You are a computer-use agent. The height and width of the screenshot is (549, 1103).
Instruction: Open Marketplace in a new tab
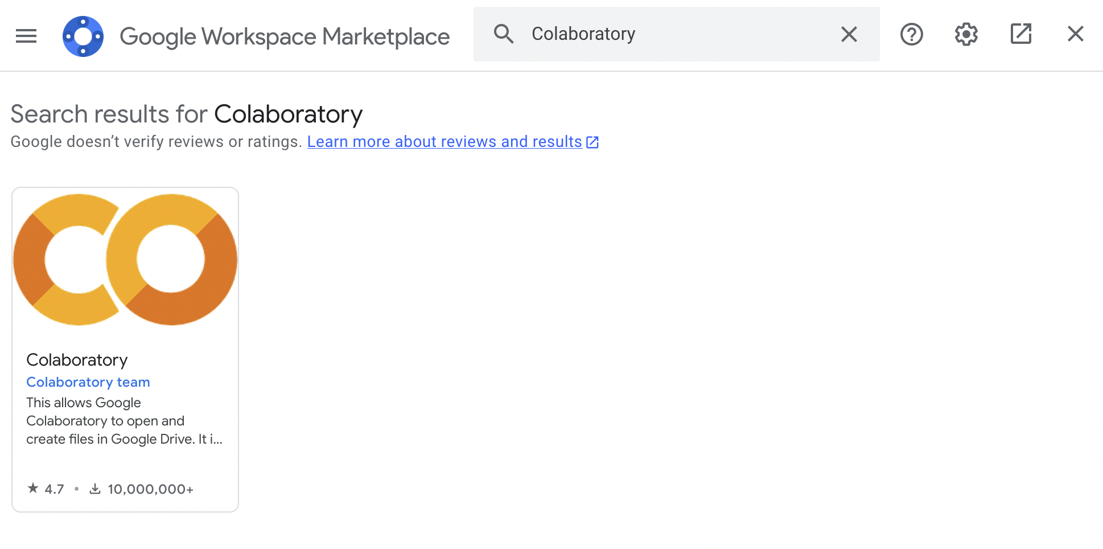click(1020, 34)
